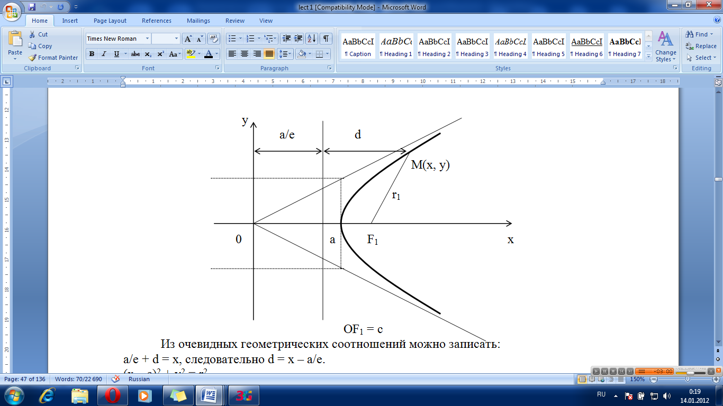Viewport: 723px width, 406px height.
Task: Increase paragraph indent
Action: tap(299, 39)
